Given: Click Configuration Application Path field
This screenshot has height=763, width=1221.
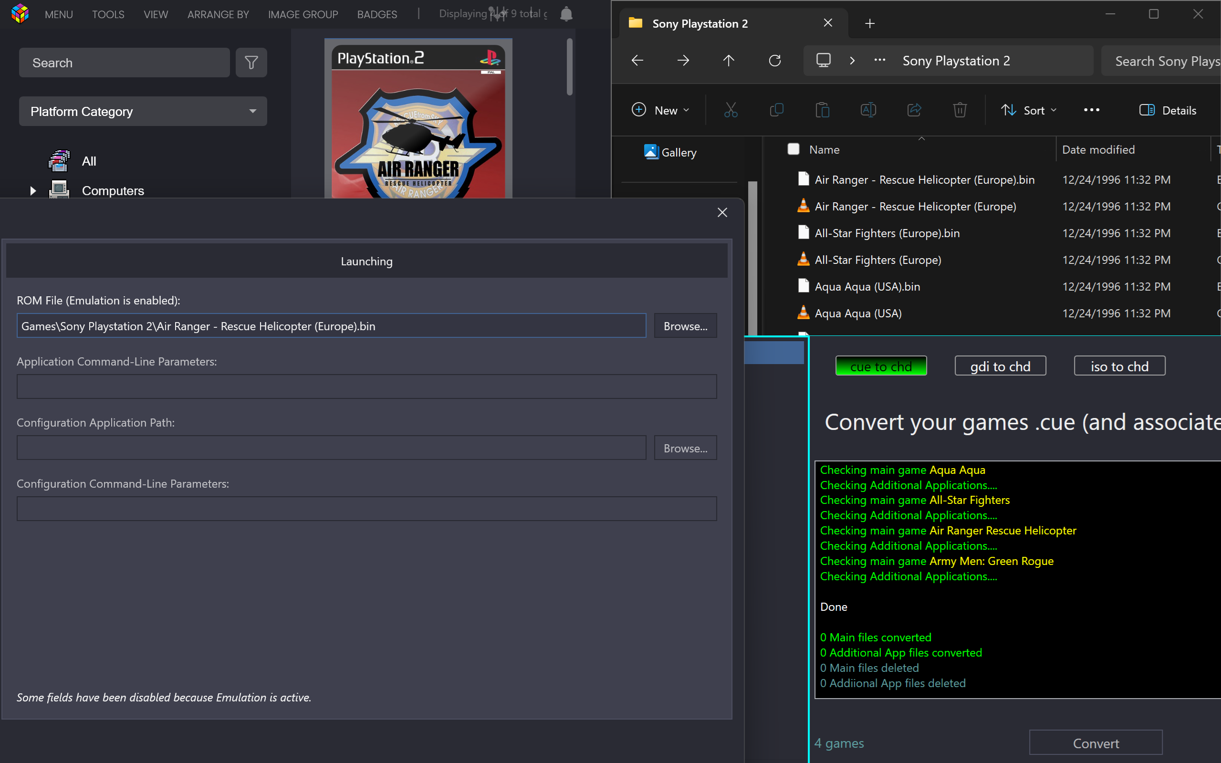Looking at the screenshot, I should (x=331, y=448).
